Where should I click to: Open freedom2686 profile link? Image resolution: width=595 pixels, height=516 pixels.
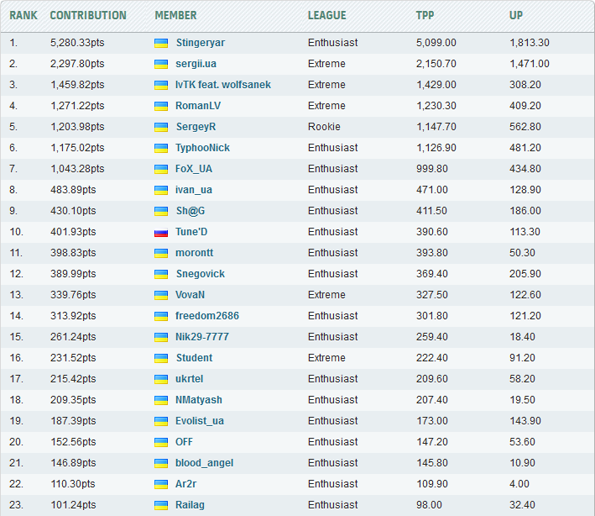click(x=207, y=316)
